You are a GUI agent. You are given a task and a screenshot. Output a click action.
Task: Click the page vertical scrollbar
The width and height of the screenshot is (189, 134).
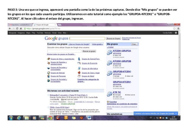pos(179,57)
